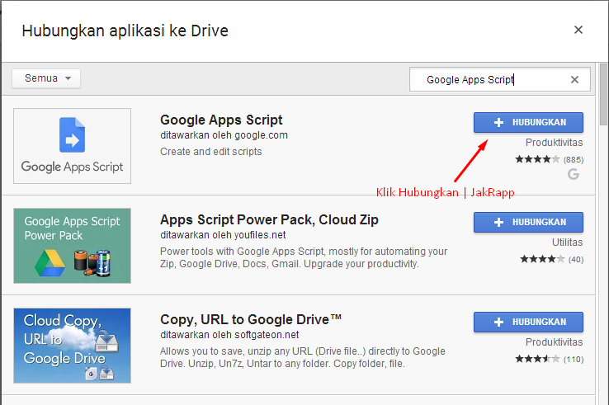Click Produktivitas label under Google Apps Script
609x405 pixels.
click(x=555, y=143)
